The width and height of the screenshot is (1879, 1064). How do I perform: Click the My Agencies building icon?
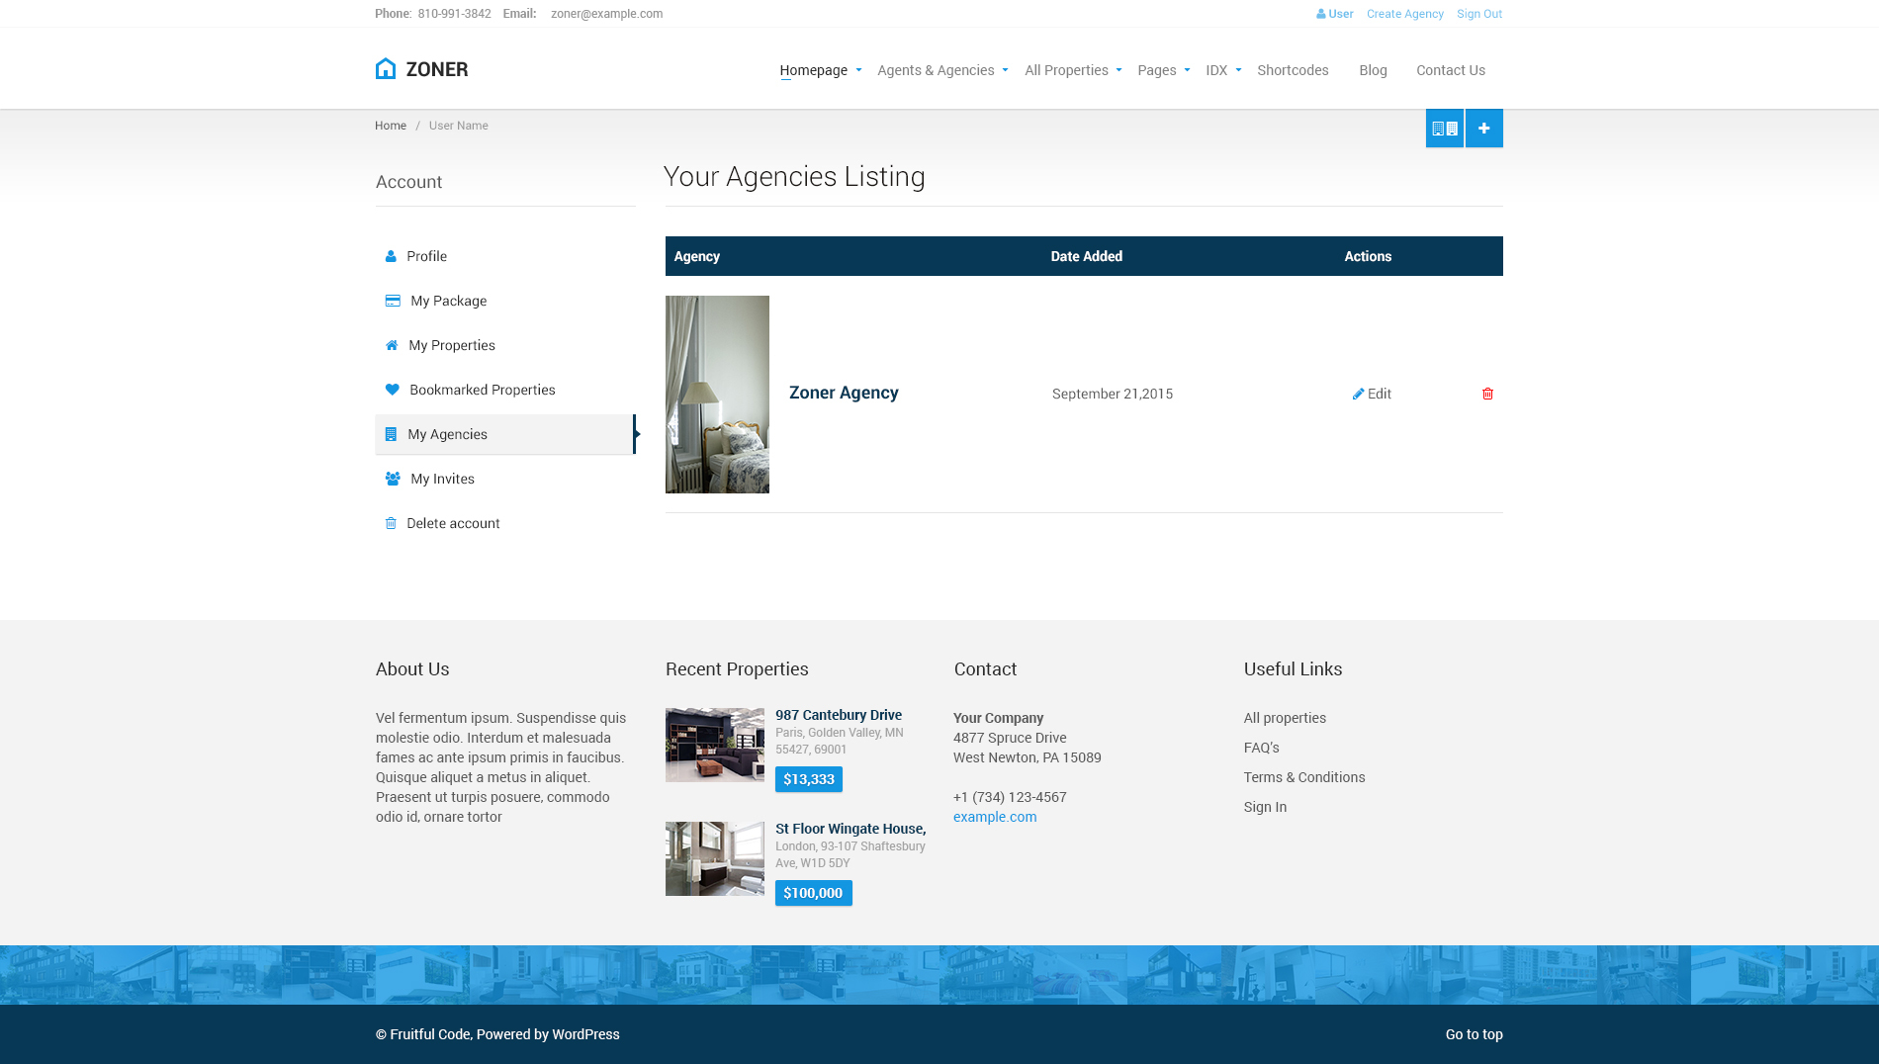pyautogui.click(x=391, y=434)
